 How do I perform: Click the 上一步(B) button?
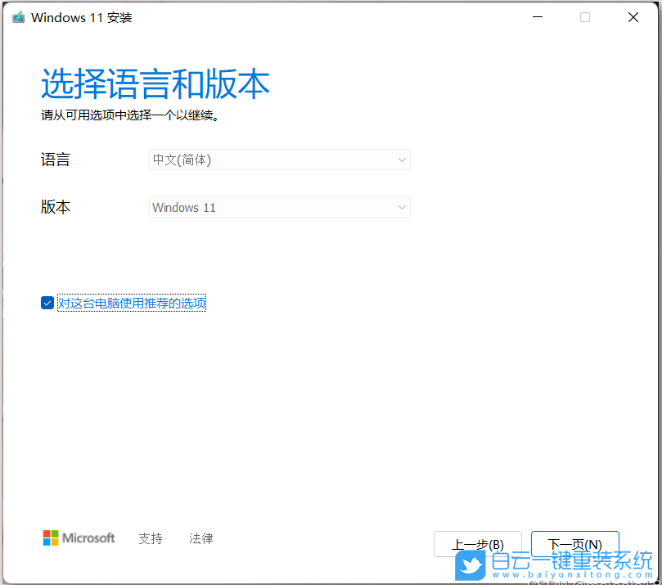(x=477, y=543)
